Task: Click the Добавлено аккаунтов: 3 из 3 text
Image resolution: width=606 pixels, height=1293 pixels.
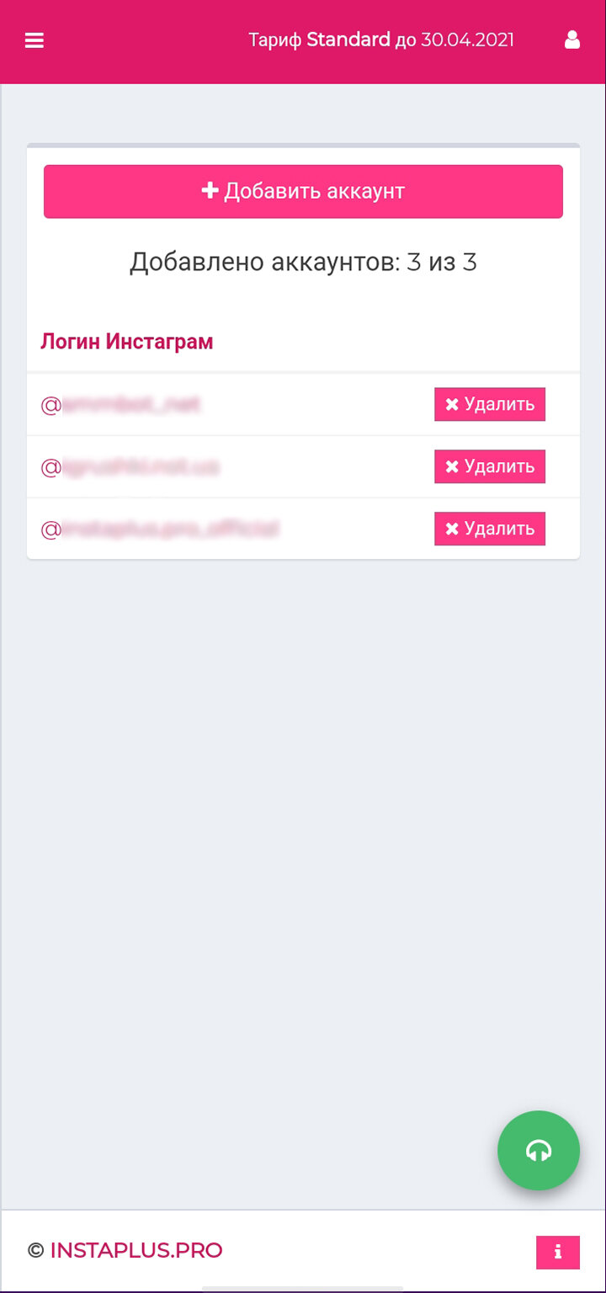Action: point(303,263)
